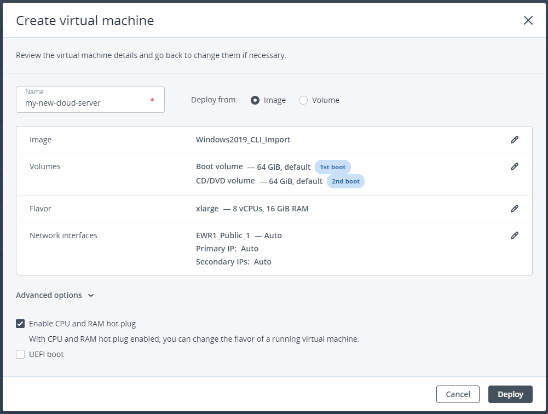Click the pencil icon in Volumes row
Screen dimensions: 548x414
click(514, 166)
